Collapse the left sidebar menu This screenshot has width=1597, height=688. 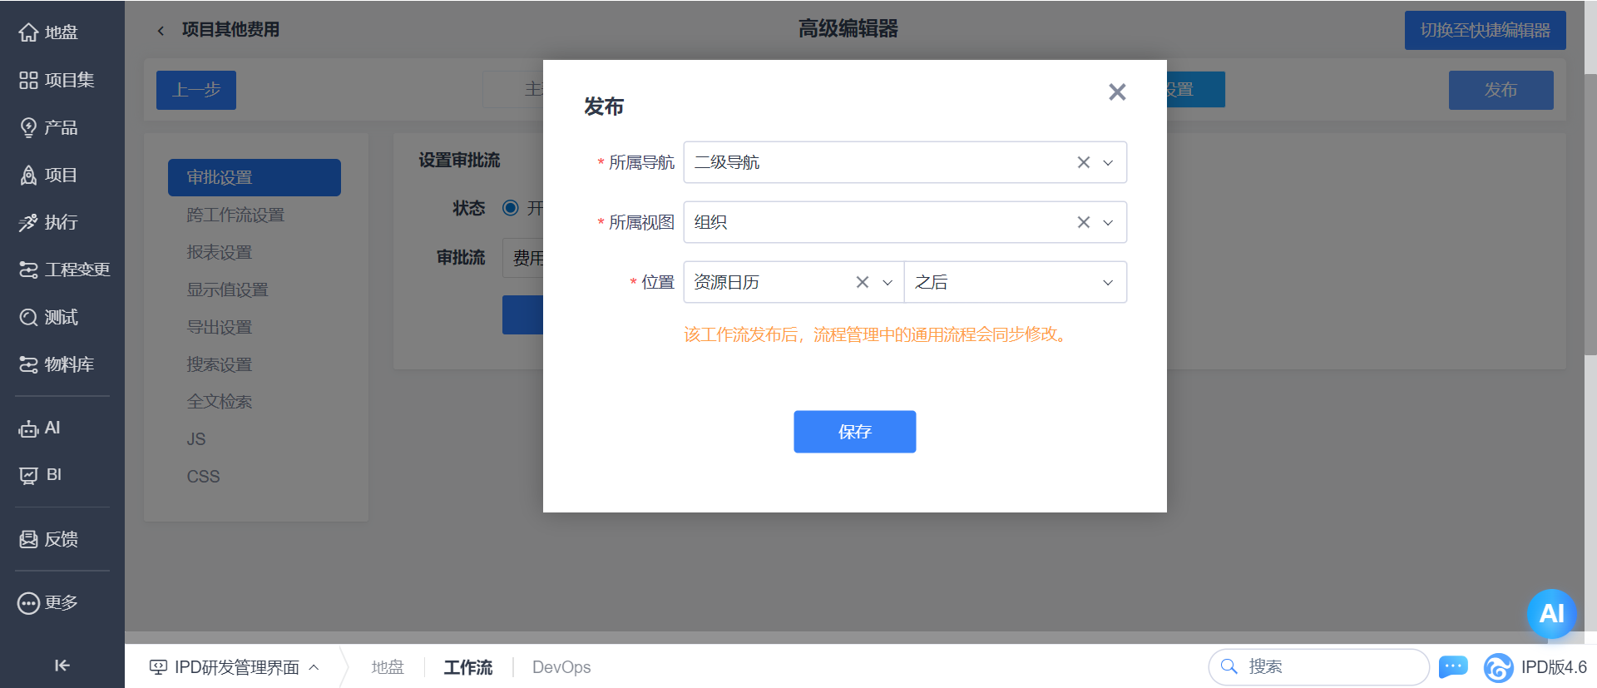tap(62, 665)
